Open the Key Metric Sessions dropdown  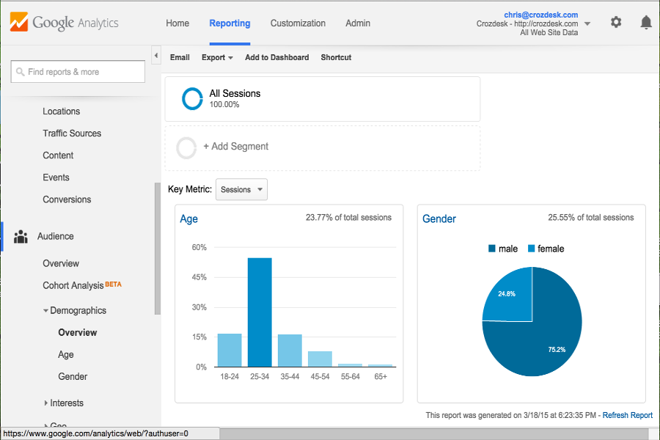[x=241, y=189]
